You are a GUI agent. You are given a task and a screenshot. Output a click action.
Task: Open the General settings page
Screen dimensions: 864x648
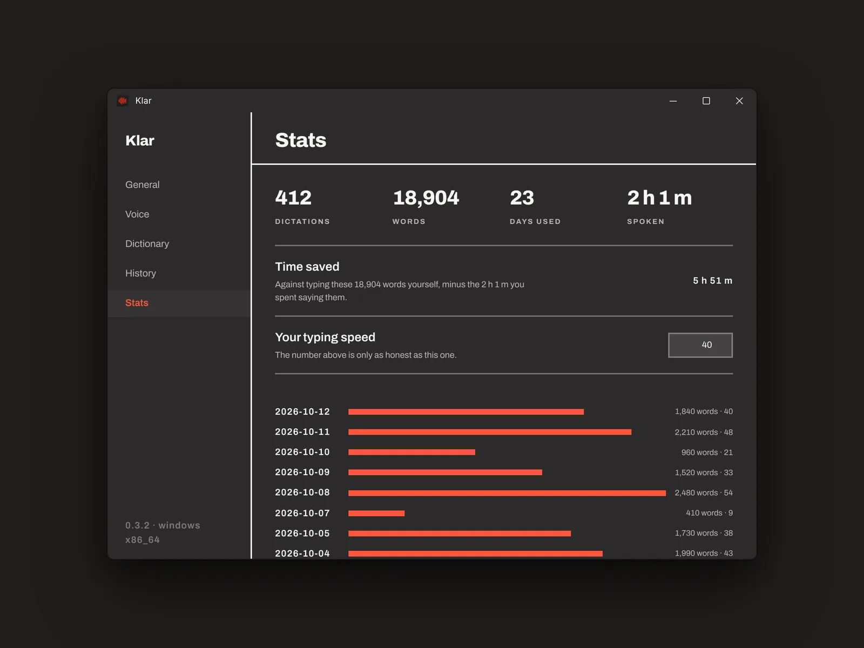click(x=179, y=185)
